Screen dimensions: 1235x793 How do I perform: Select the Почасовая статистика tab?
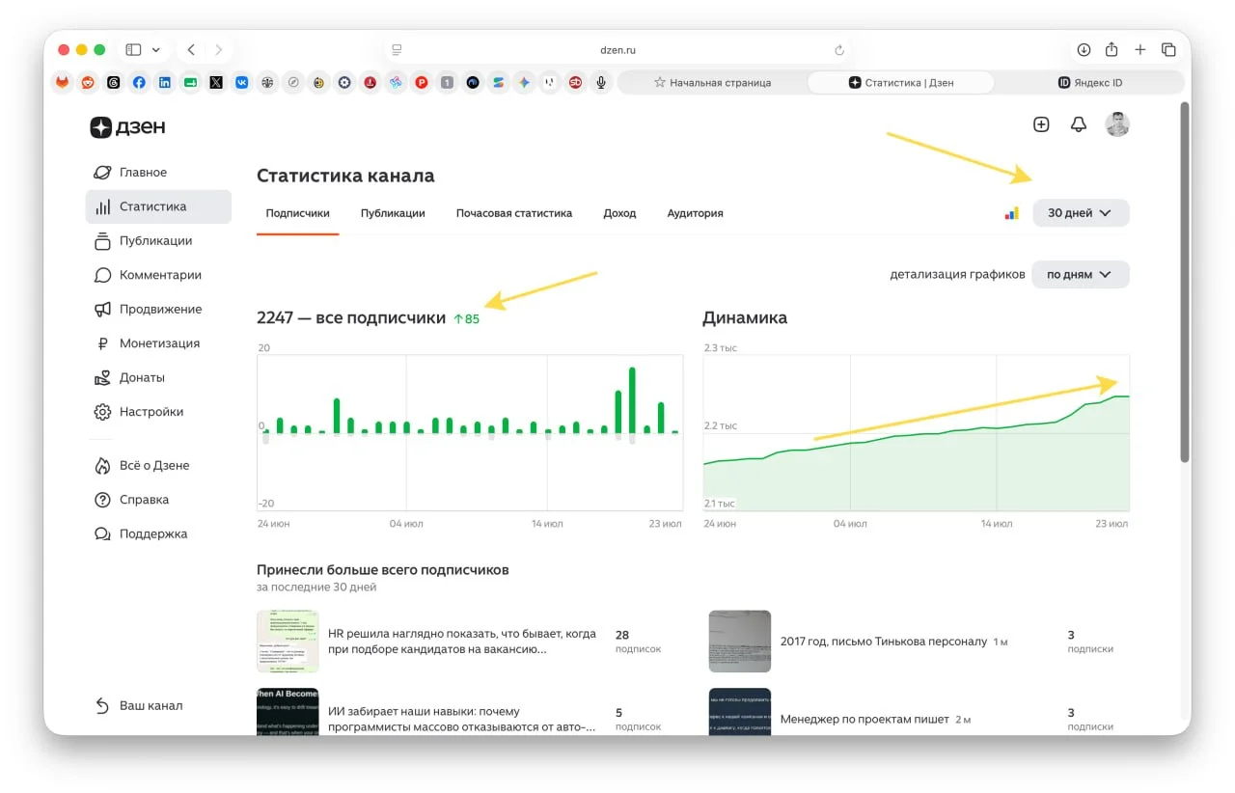[x=514, y=213]
